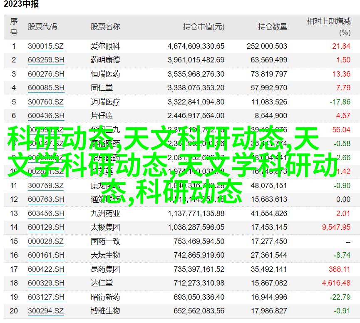Open the 600161.SH stock link
The image size is (360, 323).
[x=46, y=255]
